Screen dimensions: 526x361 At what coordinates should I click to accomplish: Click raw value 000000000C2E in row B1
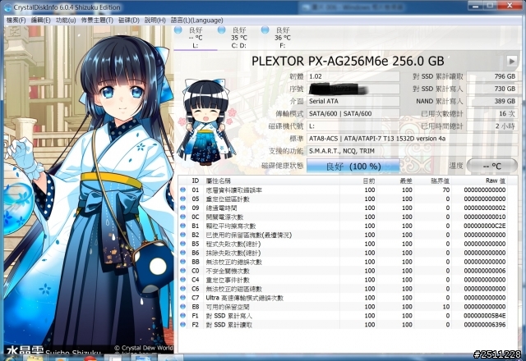(485, 226)
